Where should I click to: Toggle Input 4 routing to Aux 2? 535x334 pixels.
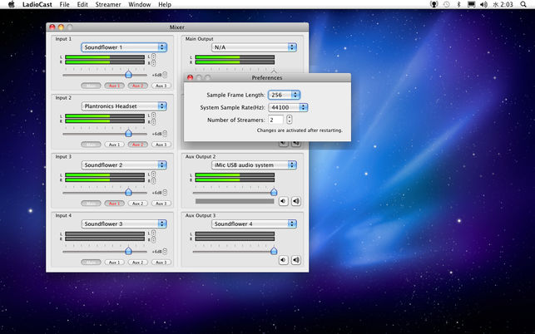point(138,263)
